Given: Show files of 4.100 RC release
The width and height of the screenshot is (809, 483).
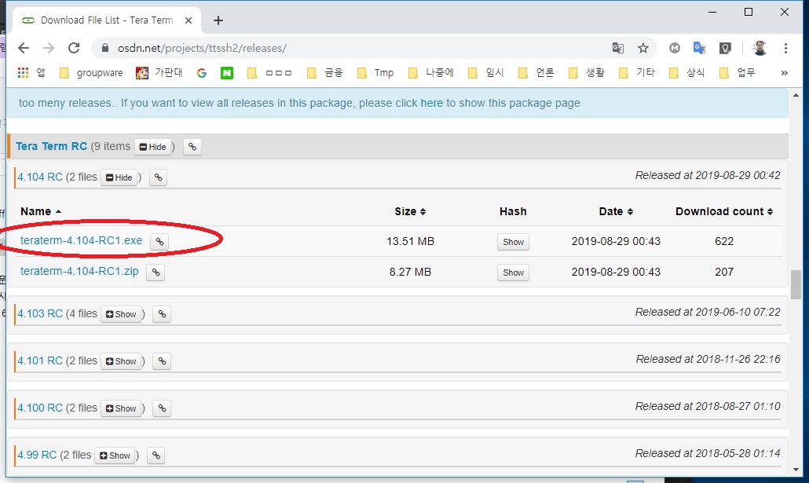Looking at the screenshot, I should click(x=121, y=408).
